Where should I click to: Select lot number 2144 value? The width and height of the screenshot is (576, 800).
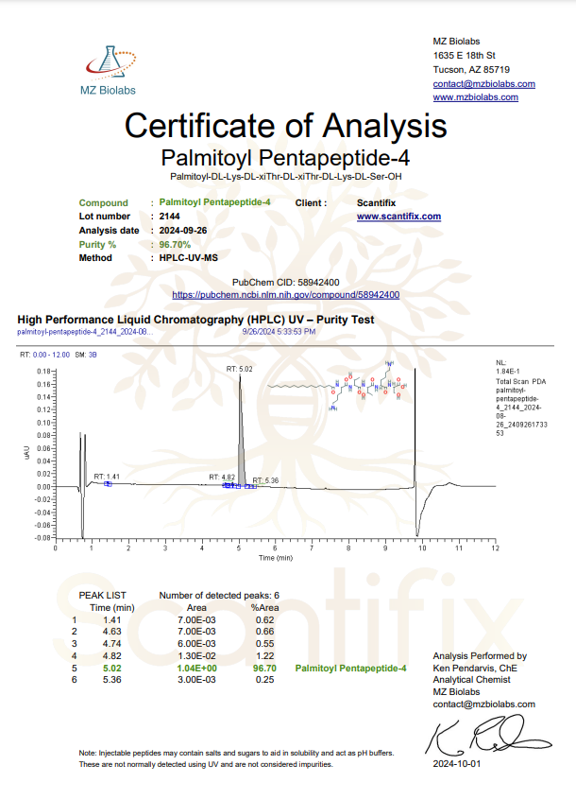[x=169, y=217]
